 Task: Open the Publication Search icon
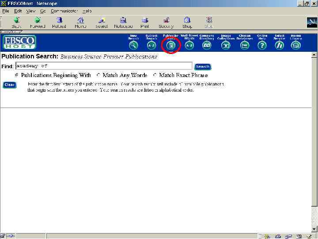171,45
